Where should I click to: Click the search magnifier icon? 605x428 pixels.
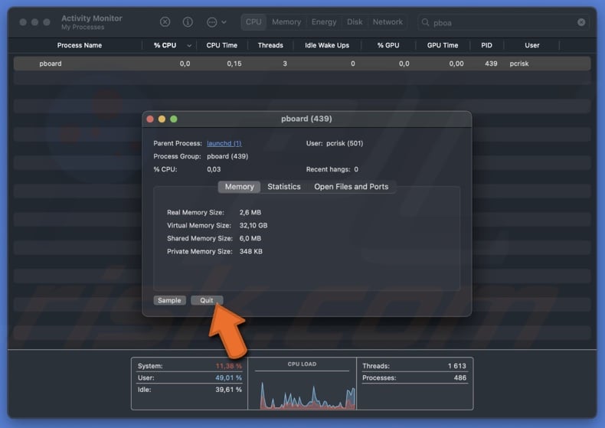tap(424, 23)
